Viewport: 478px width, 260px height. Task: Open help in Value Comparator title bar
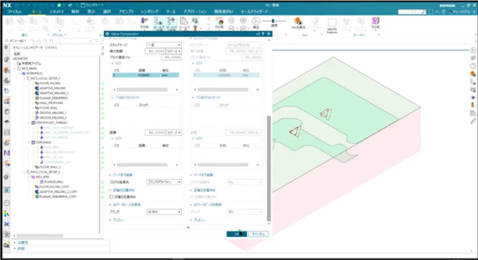coord(263,34)
